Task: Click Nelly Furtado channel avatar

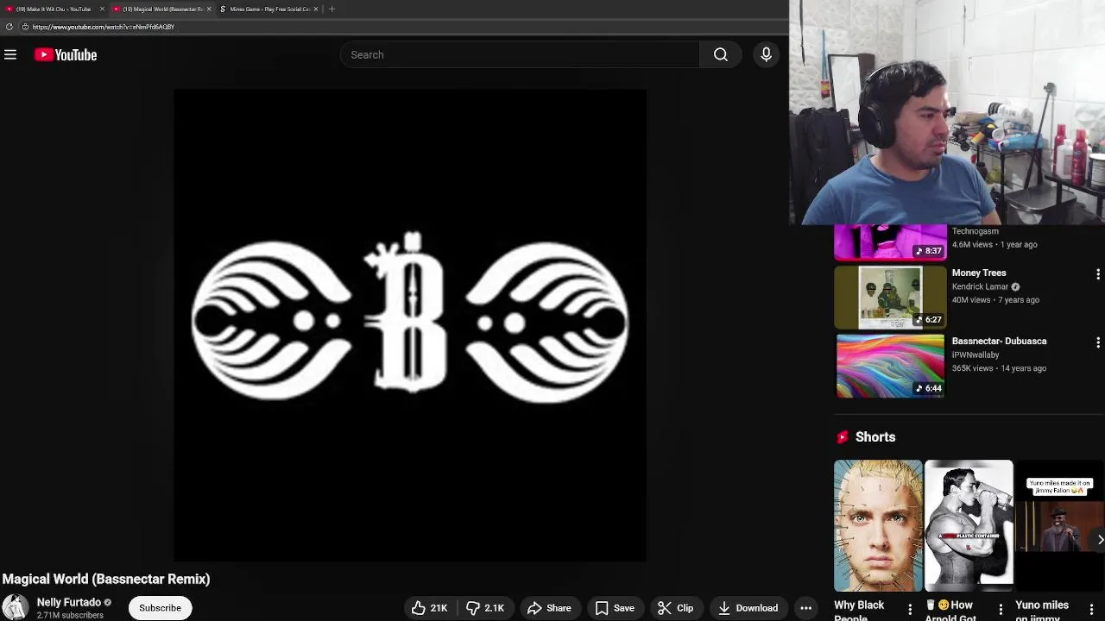Action: tap(15, 608)
